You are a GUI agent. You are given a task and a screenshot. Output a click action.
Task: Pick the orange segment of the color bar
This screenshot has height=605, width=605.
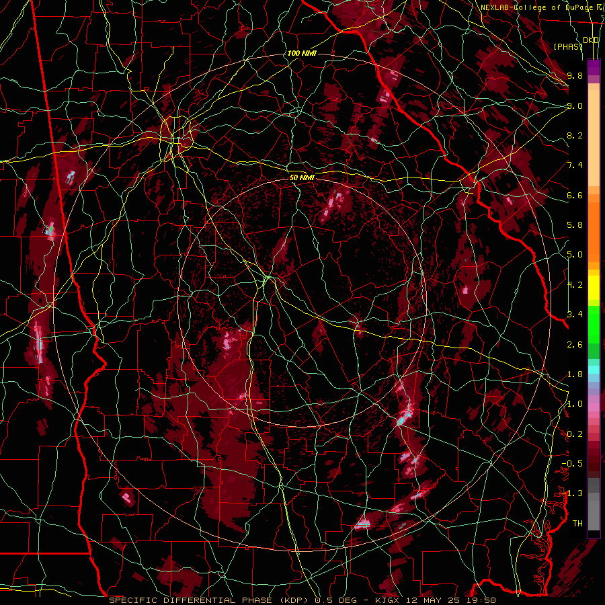point(594,229)
